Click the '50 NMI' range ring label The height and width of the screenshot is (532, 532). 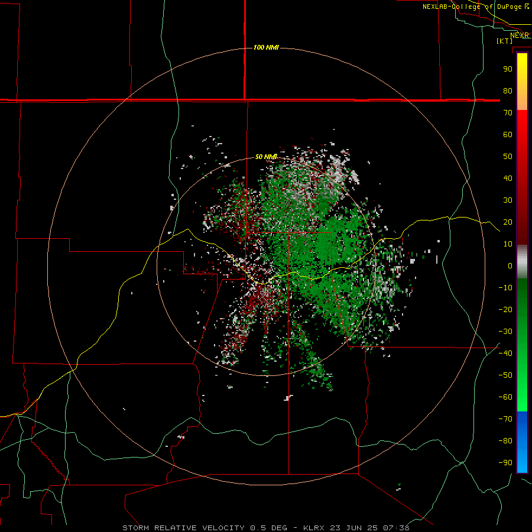[x=267, y=157]
